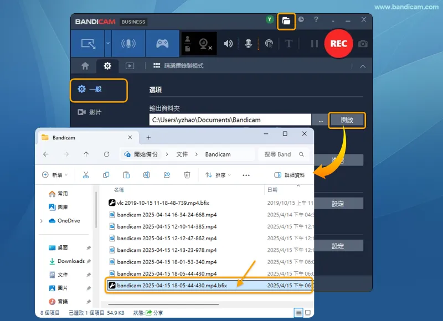Toggle the 詳細資料 details pane

pyautogui.click(x=290, y=175)
